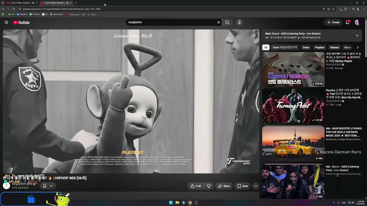The image size is (367, 206).
Task: Open Chrome three-dot menu
Action: click(363, 9)
